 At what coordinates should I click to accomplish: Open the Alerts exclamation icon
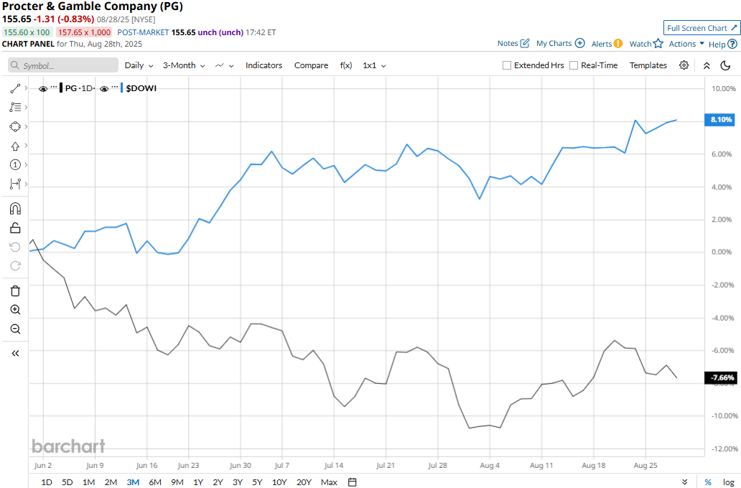coord(618,44)
